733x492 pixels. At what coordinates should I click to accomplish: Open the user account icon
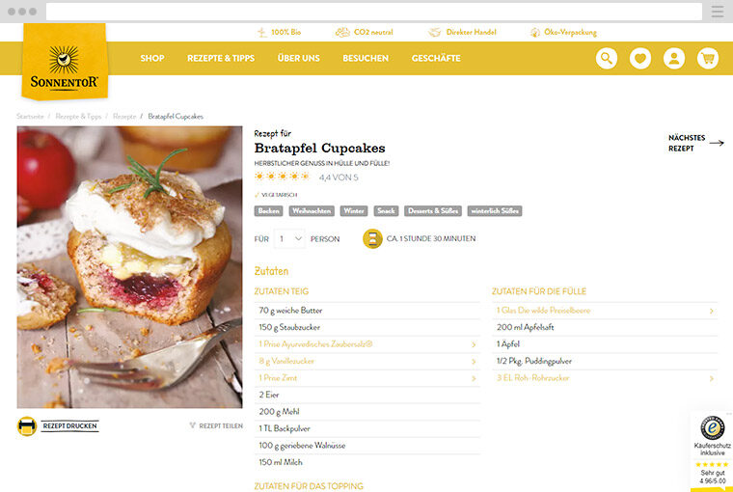[674, 59]
